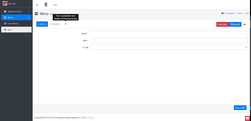
Task: Toggle the Hors Ligne status button
Action: pos(222,24)
